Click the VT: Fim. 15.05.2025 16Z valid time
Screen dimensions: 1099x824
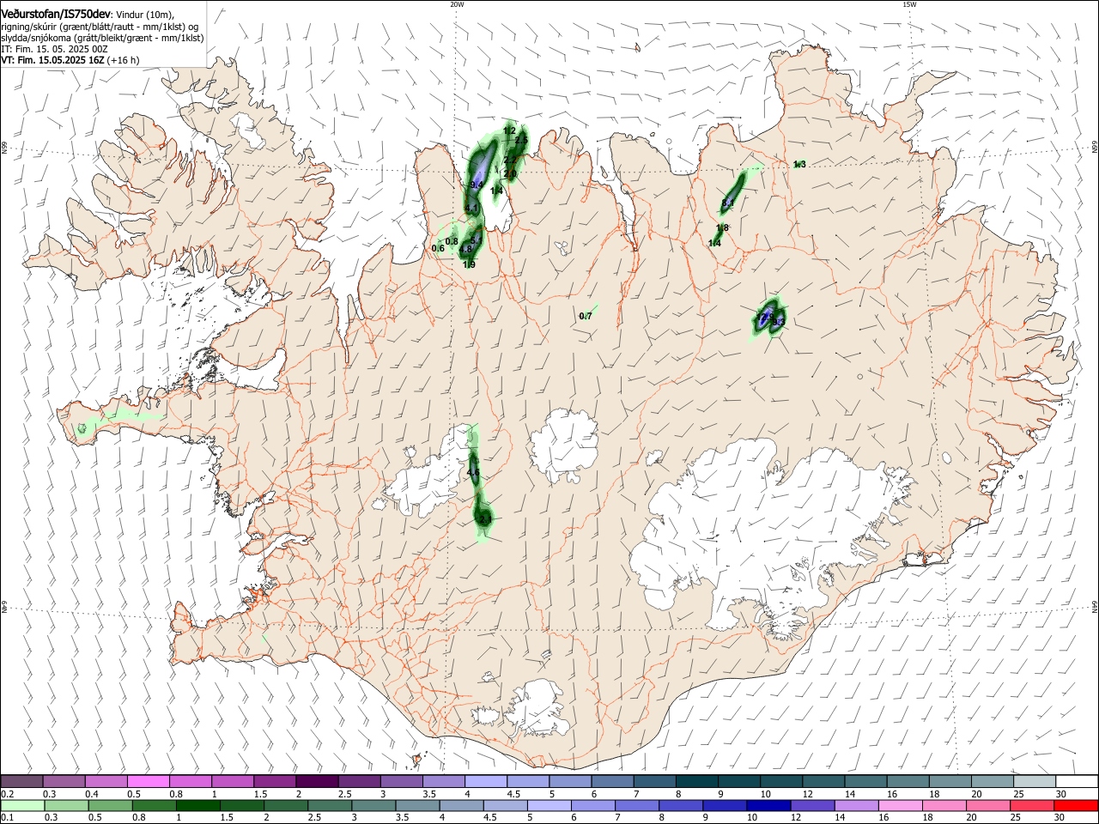click(52, 60)
